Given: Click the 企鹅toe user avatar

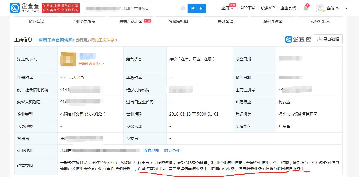Looking at the screenshot, I should [320, 8].
